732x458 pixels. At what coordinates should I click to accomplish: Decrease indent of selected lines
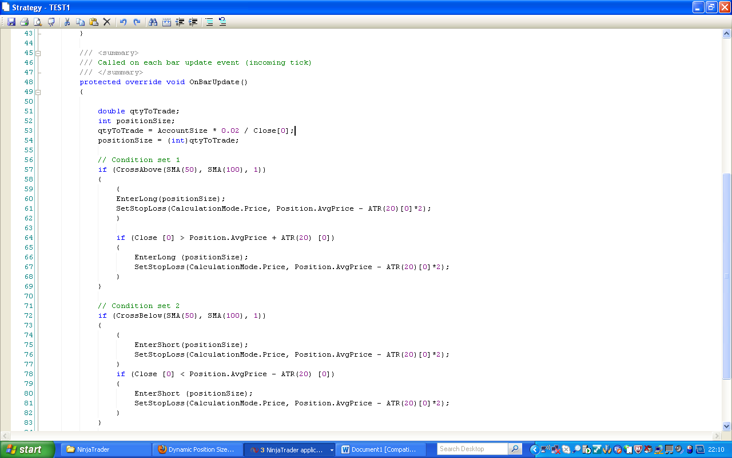coord(180,22)
